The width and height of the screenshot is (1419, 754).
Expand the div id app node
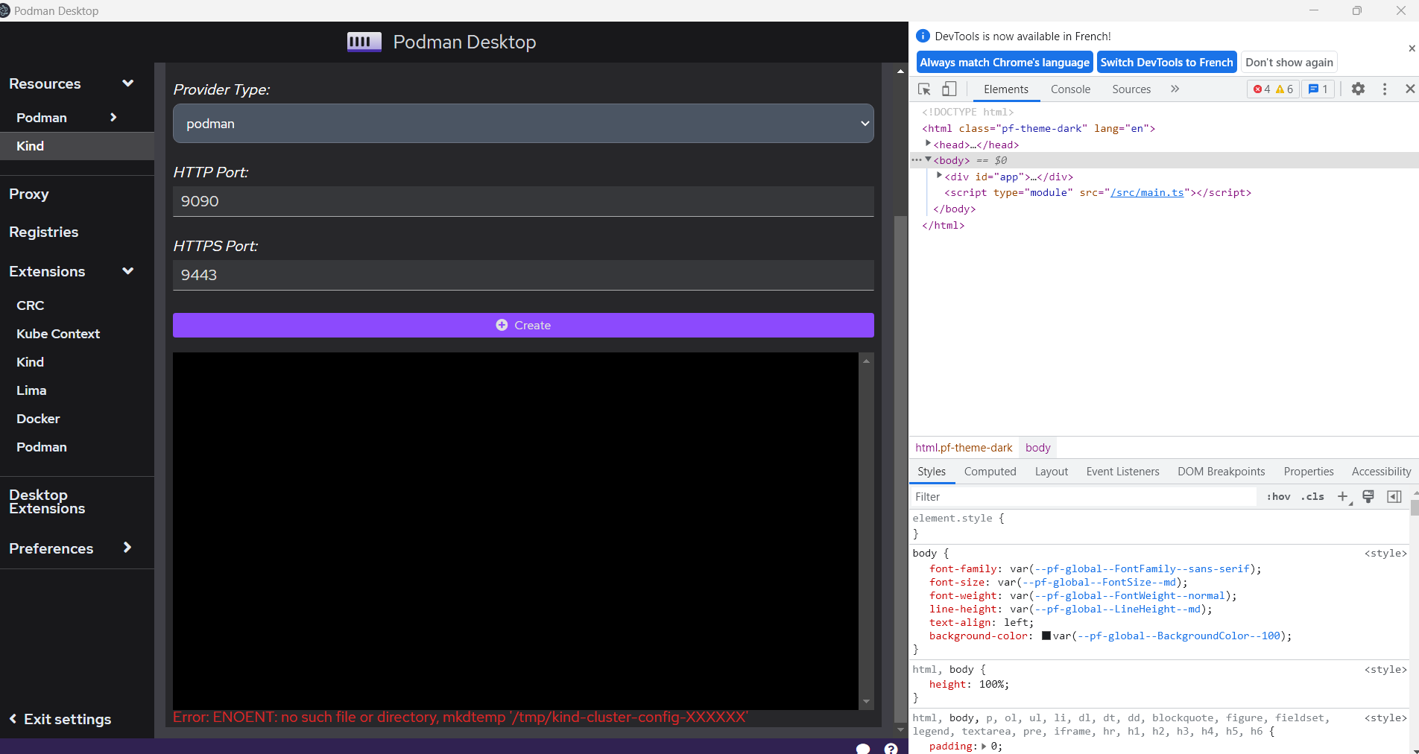click(940, 176)
